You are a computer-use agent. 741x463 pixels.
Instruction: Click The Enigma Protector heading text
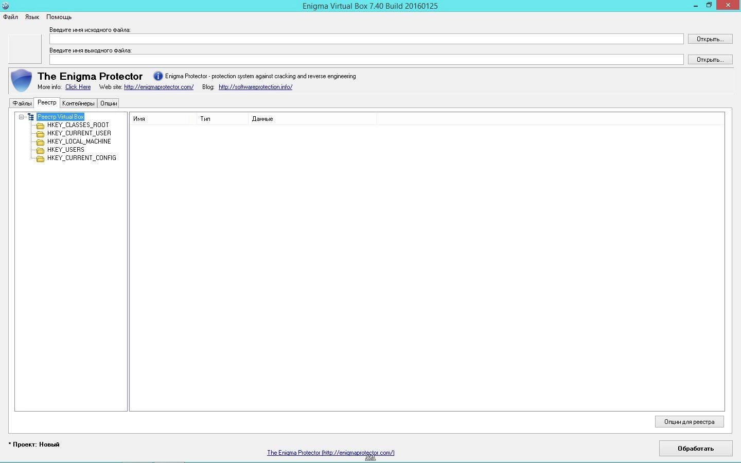(x=90, y=77)
